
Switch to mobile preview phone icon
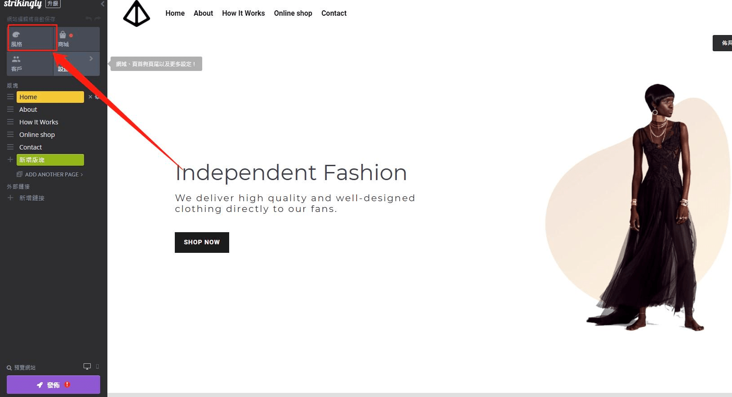pos(98,366)
